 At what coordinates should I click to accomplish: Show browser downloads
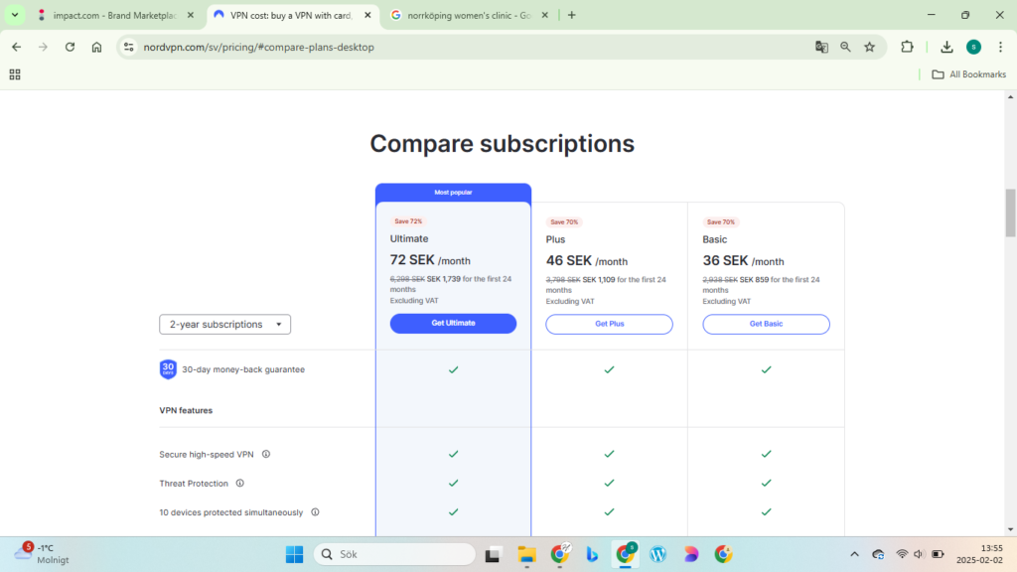click(x=946, y=47)
